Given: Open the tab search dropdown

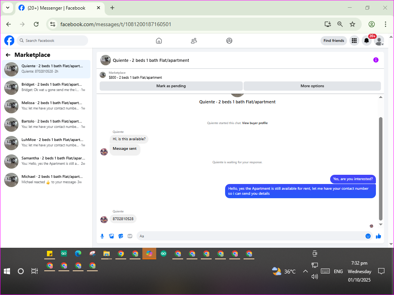Looking at the screenshot, I should click(8, 8).
